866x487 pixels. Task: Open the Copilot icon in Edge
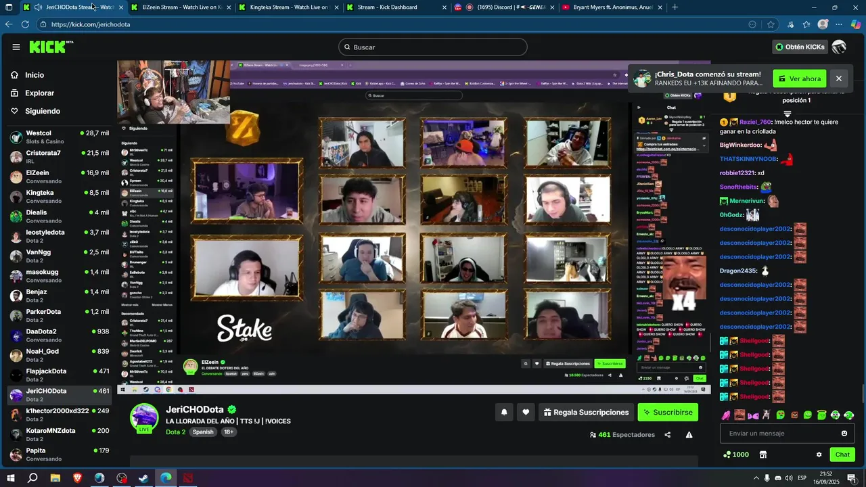coord(855,24)
